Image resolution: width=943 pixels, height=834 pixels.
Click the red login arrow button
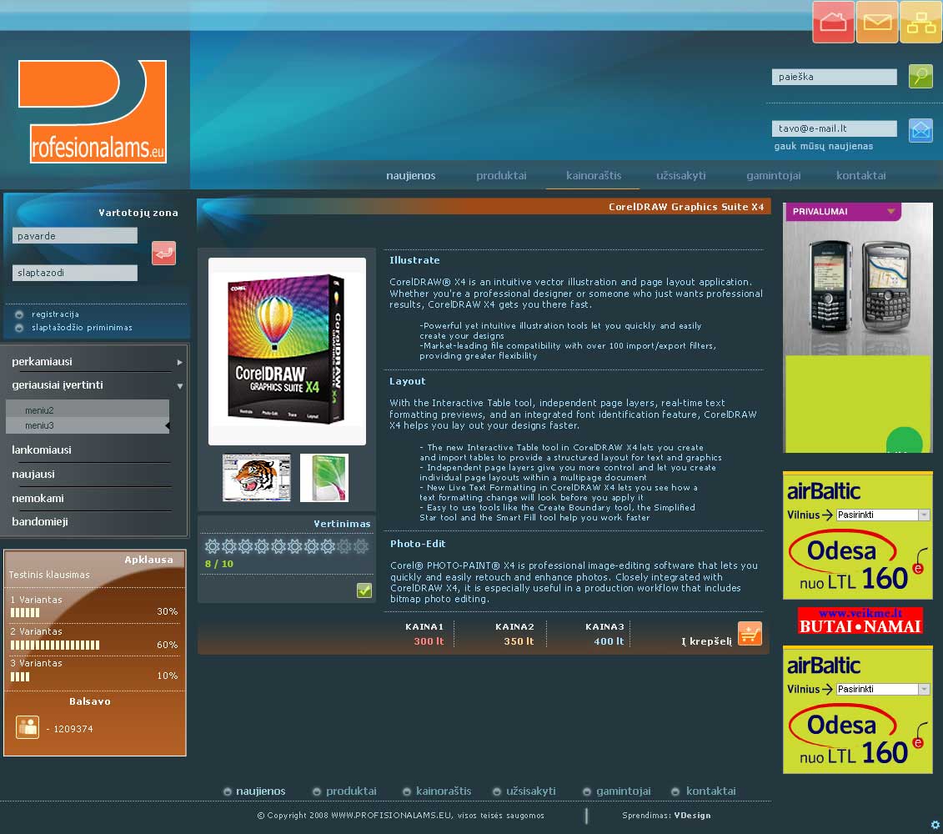coord(163,253)
